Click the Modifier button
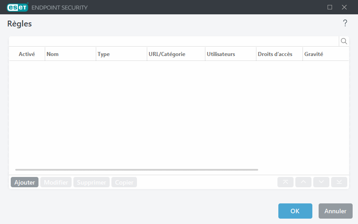The width and height of the screenshot is (358, 224). coord(56,183)
